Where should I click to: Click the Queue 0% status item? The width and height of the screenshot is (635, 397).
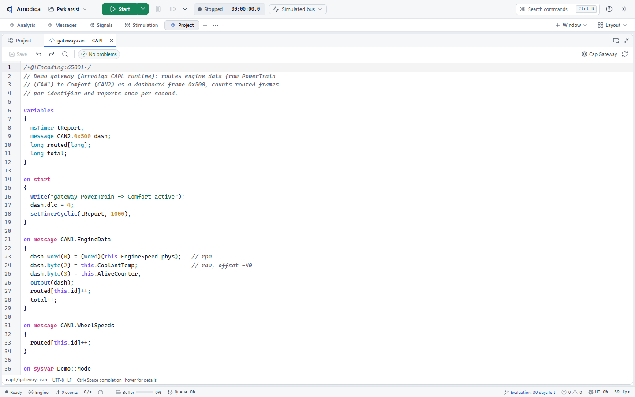(181, 392)
